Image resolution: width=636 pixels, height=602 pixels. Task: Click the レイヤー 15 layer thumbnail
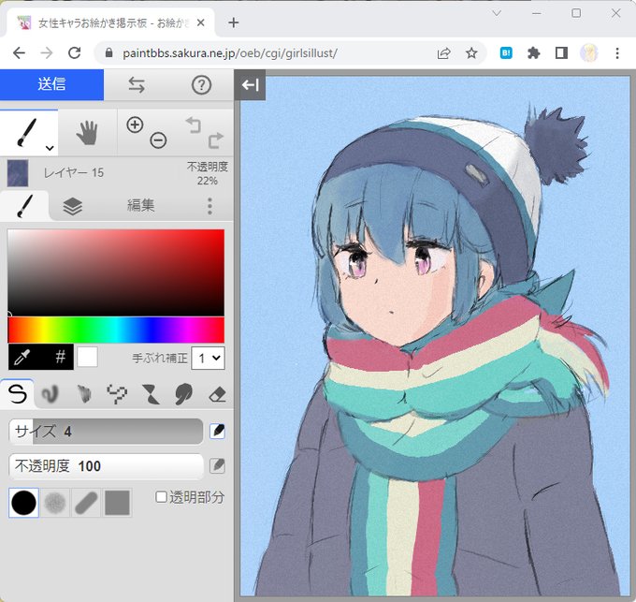pos(18,173)
